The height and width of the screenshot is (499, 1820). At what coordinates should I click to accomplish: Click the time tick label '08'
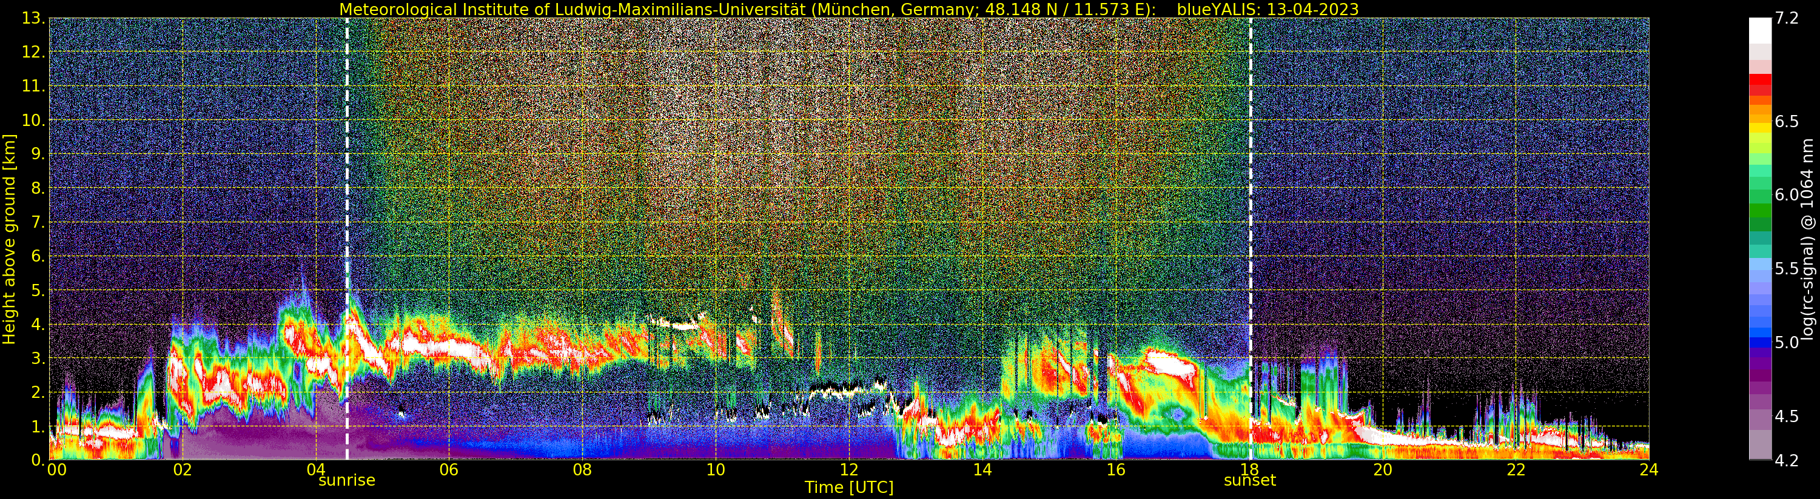tap(582, 470)
